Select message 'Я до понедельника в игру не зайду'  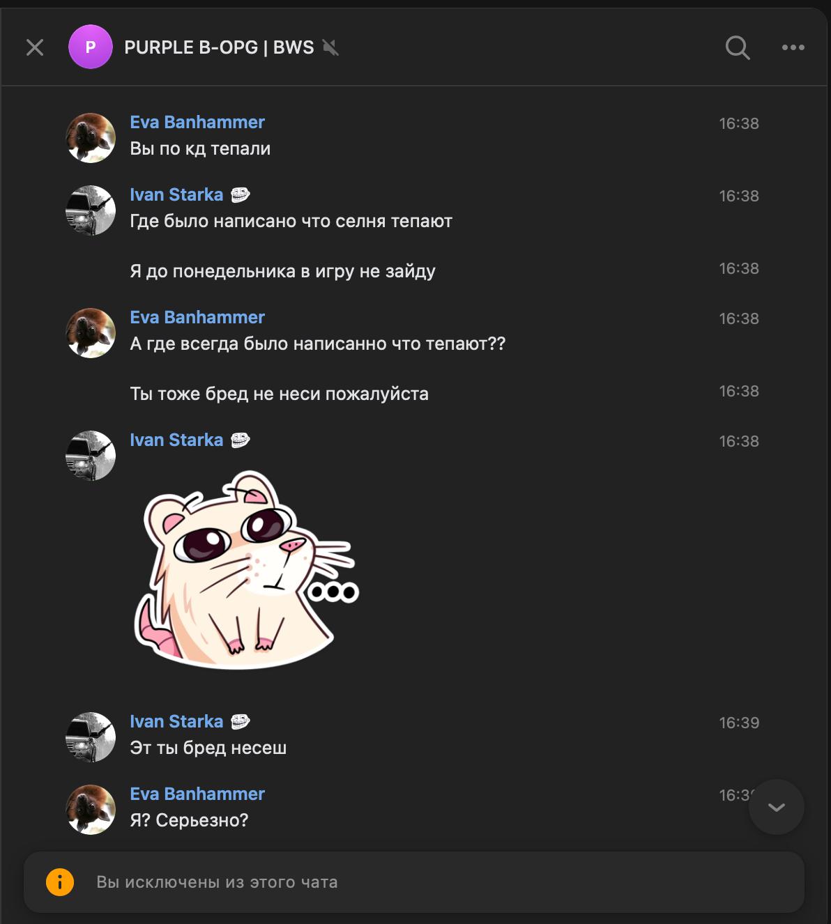(282, 271)
